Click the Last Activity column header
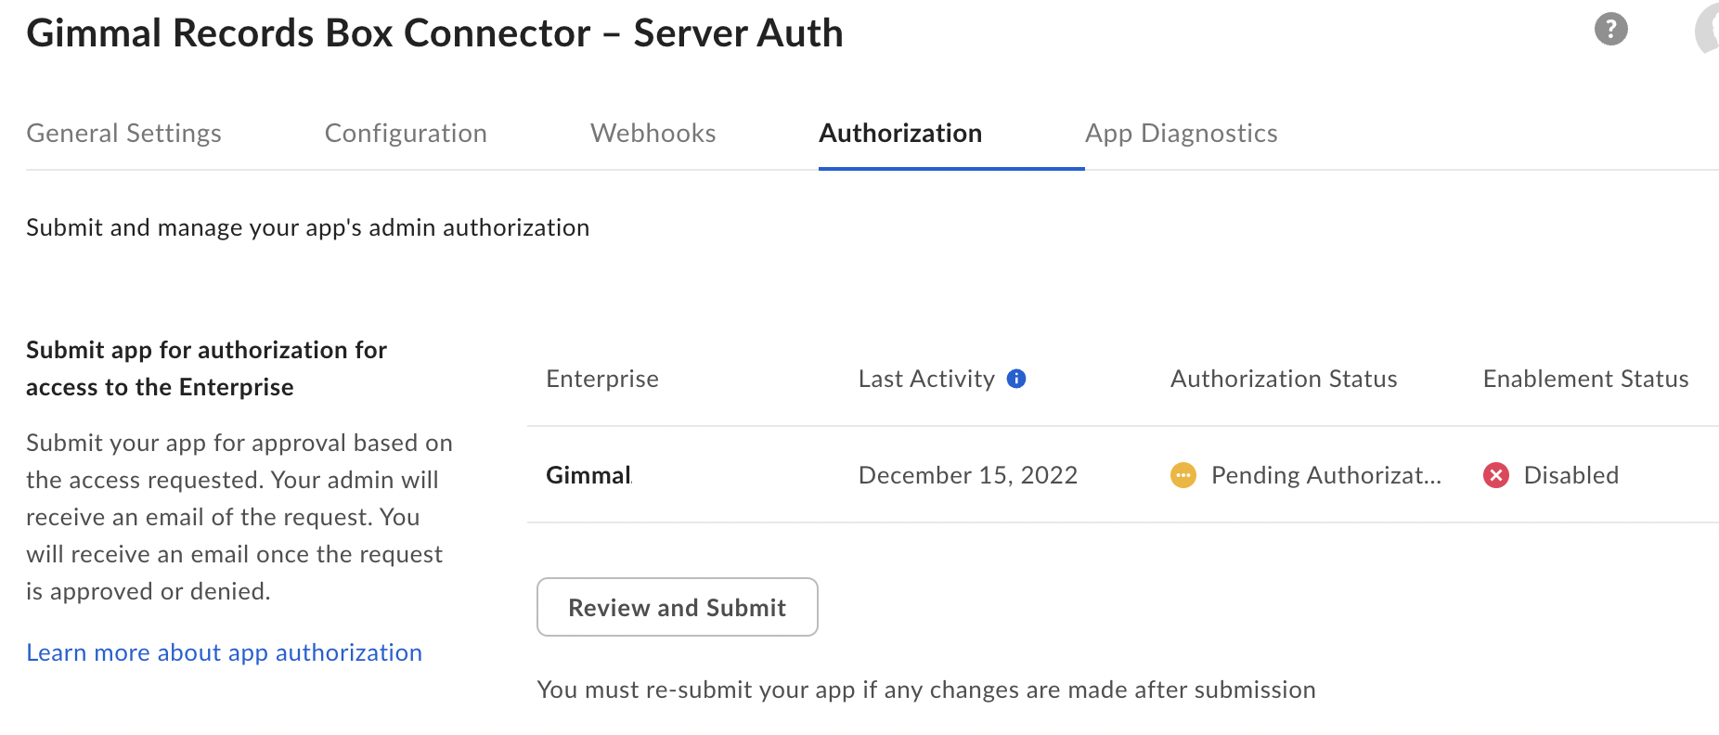This screenshot has height=735, width=1719. [x=925, y=379]
